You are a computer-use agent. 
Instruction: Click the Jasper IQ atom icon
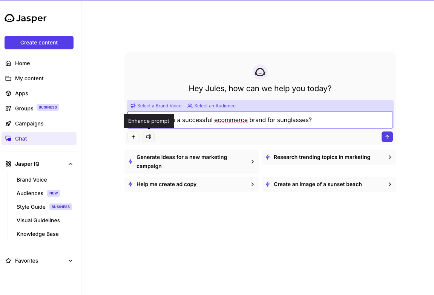pyautogui.click(x=8, y=164)
